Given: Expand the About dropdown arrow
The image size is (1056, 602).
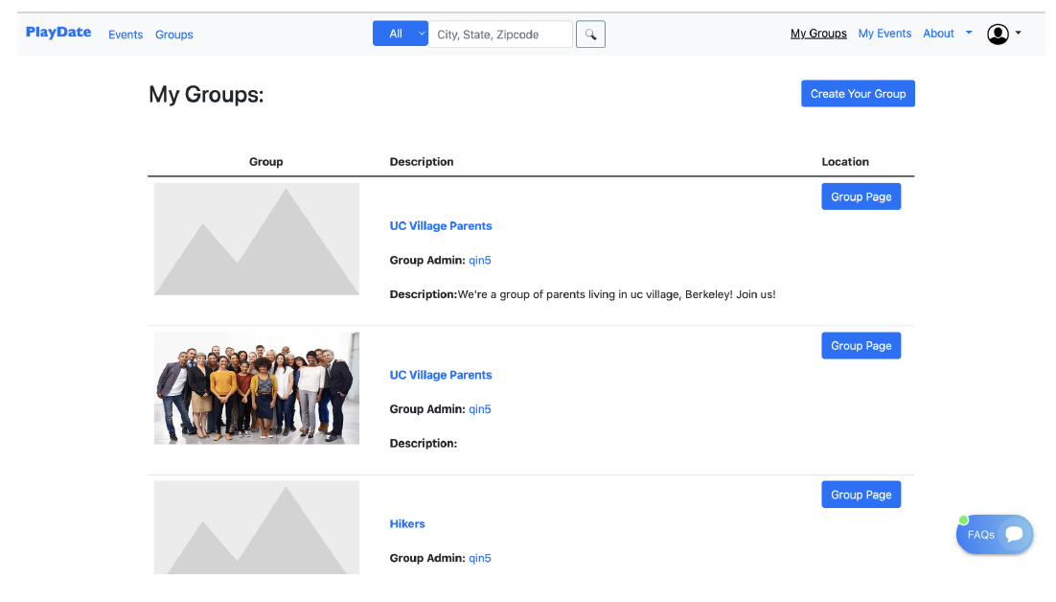Looking at the screenshot, I should pos(969,33).
